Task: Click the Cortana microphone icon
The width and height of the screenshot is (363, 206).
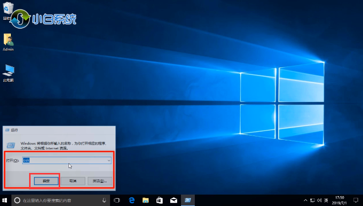Action: click(104, 201)
